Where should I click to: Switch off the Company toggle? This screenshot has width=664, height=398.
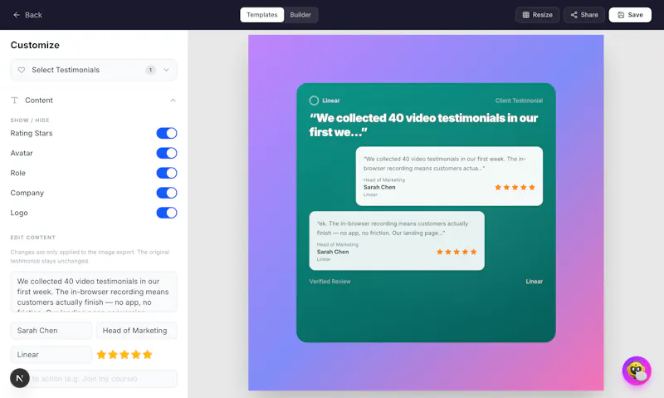tap(167, 193)
